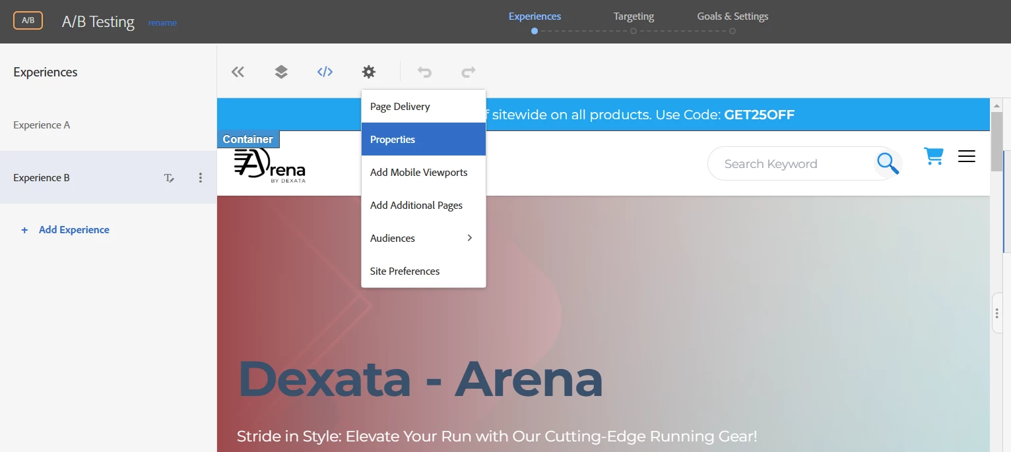
Task: Click the rename activity link
Action: coord(162,22)
